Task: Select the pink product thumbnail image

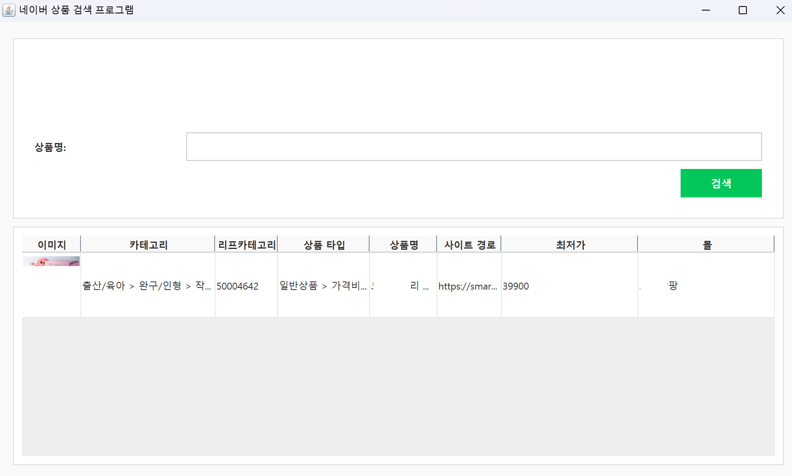Action: [x=51, y=262]
